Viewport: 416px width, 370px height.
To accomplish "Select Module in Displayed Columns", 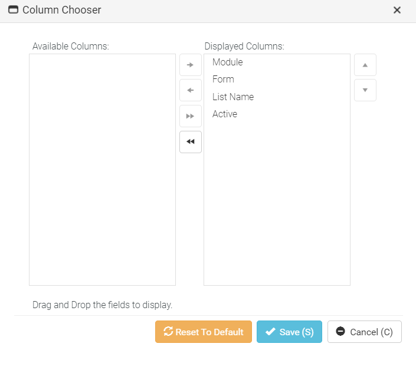I will pyautogui.click(x=227, y=62).
